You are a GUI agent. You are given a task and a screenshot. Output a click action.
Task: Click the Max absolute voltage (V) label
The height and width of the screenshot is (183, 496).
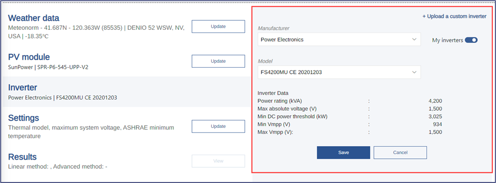tap(287, 109)
